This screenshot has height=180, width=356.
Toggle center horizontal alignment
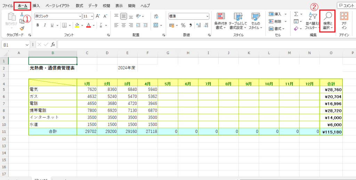[123, 25]
